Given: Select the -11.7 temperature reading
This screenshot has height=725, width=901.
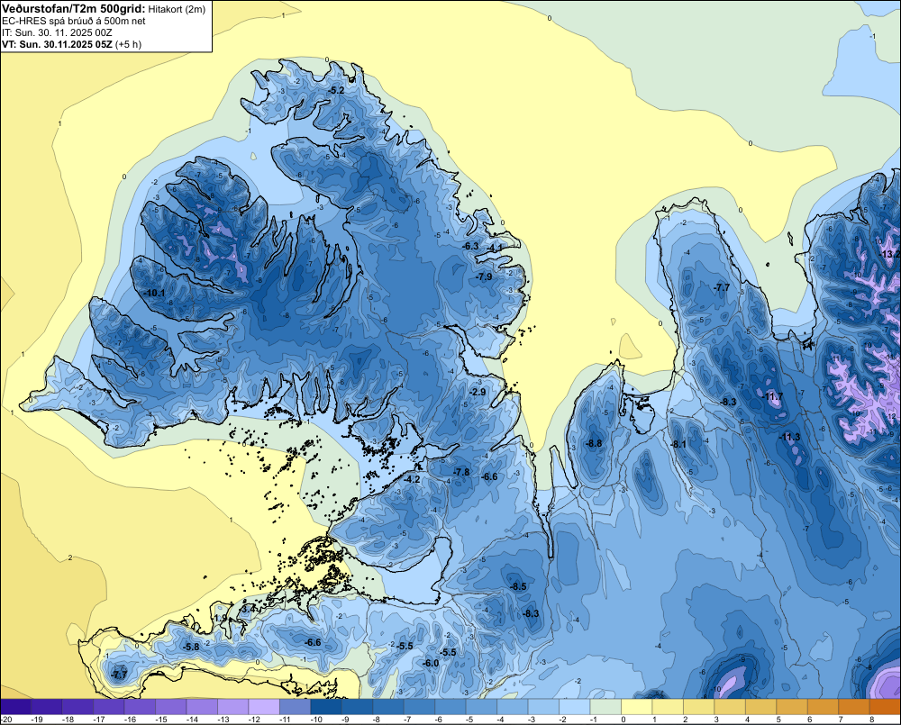Looking at the screenshot, I should 772,396.
